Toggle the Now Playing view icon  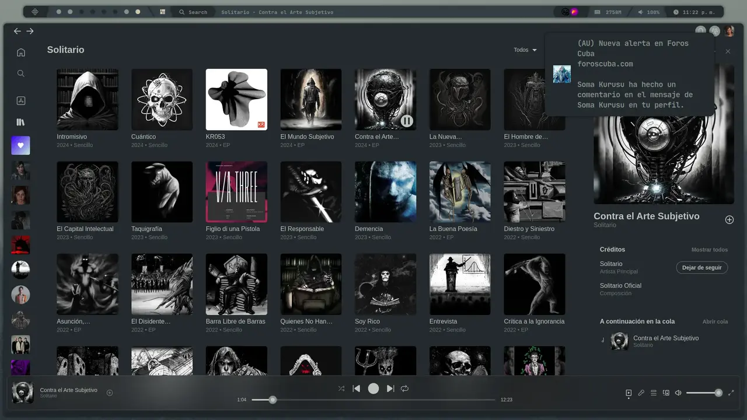[629, 393]
